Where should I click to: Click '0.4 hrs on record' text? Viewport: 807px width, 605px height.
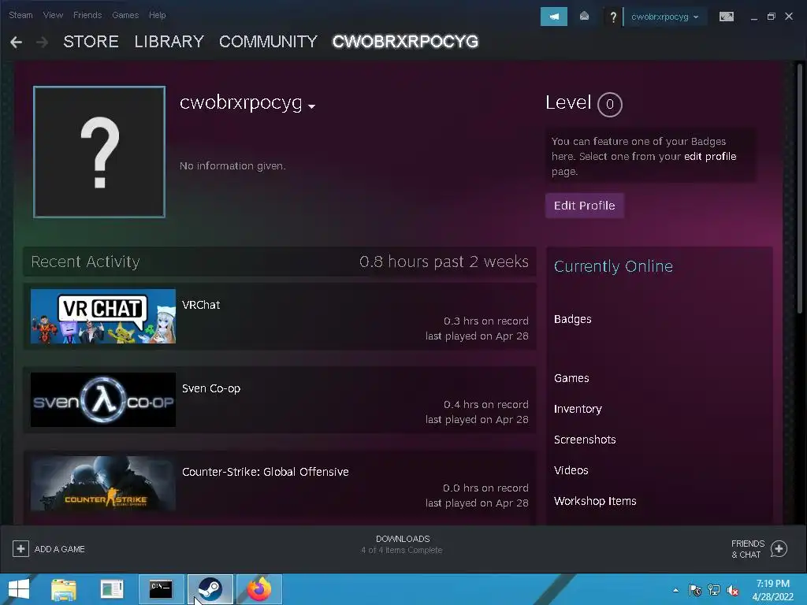[485, 404]
